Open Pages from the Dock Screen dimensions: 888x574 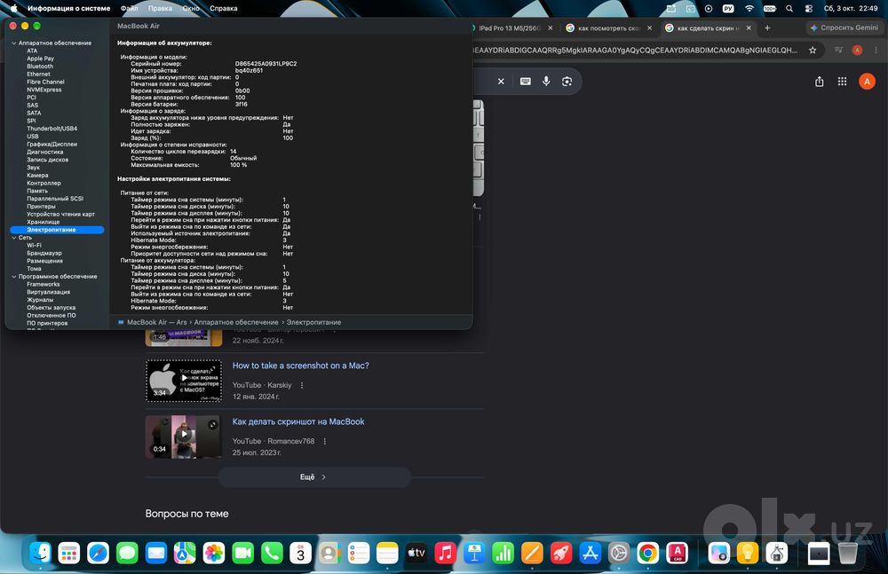(x=532, y=553)
